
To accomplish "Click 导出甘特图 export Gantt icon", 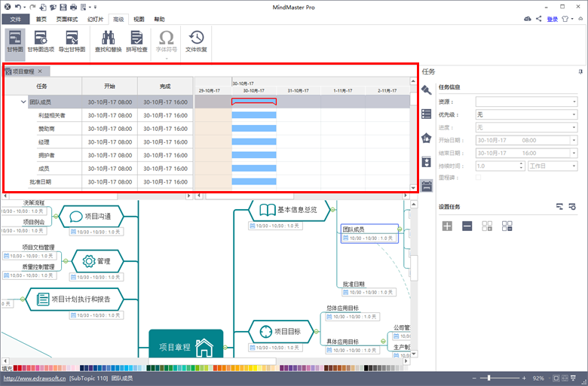I will click(72, 41).
